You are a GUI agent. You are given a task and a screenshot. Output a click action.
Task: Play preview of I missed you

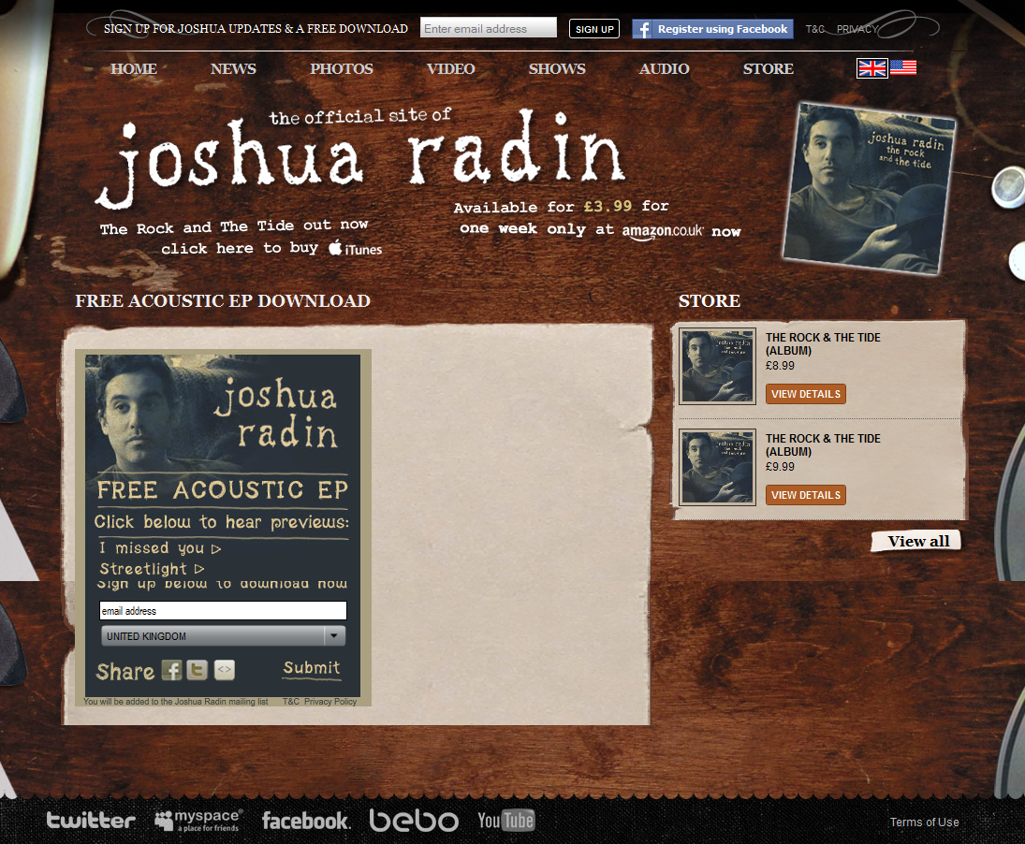[160, 548]
